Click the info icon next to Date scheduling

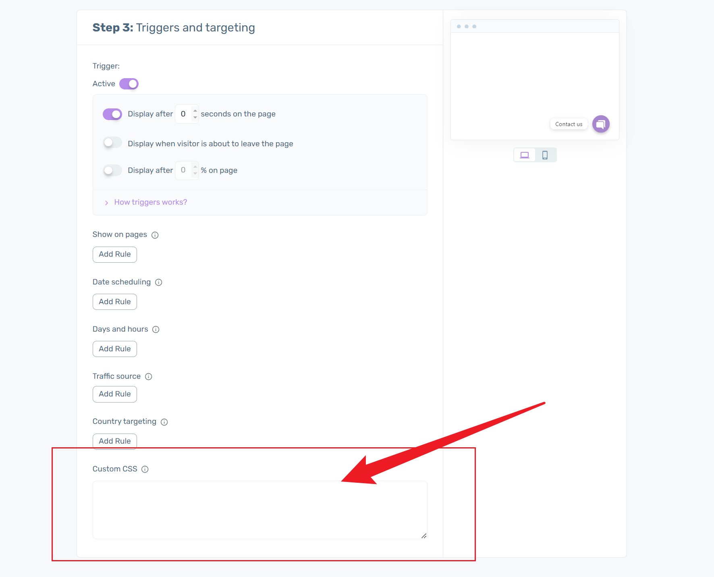tap(159, 282)
